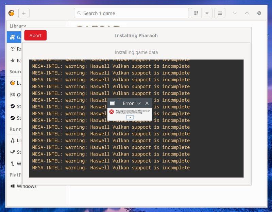Click OK in the Error dialog

130,117
